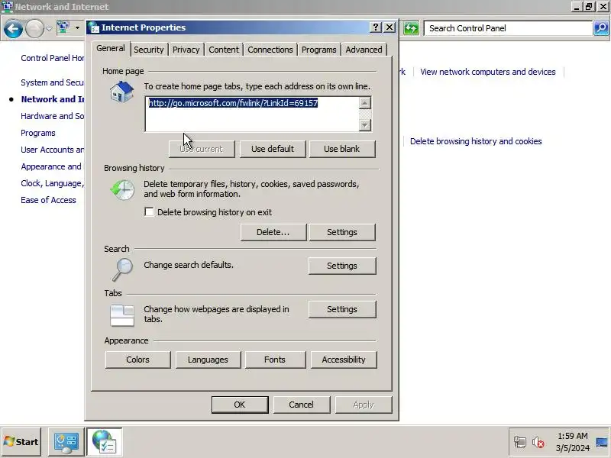This screenshot has width=611, height=458.
Task: Switch to the Security tab
Action: (x=148, y=50)
